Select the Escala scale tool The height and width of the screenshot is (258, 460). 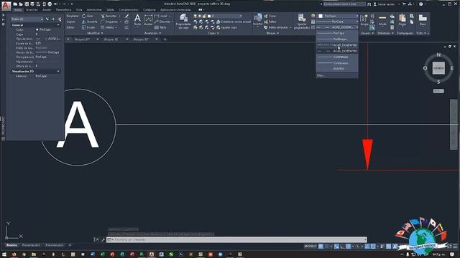click(x=88, y=27)
